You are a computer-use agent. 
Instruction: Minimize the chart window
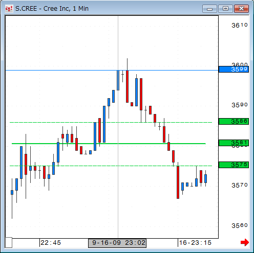pyautogui.click(x=209, y=9)
